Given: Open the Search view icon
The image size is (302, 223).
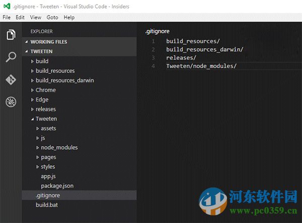Looking at the screenshot, I should pos(11,57).
